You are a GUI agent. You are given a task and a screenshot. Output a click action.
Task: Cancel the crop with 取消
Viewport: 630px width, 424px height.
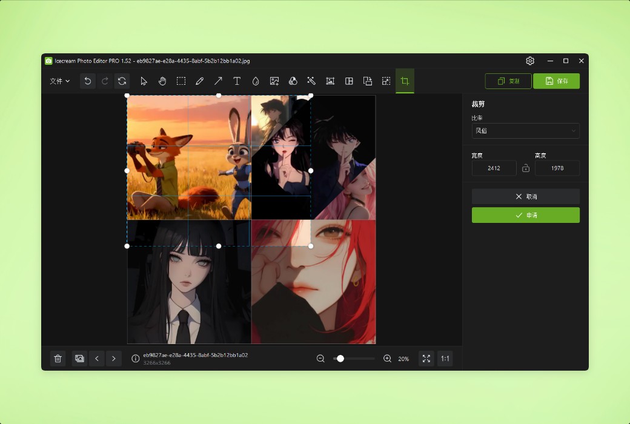pyautogui.click(x=525, y=196)
